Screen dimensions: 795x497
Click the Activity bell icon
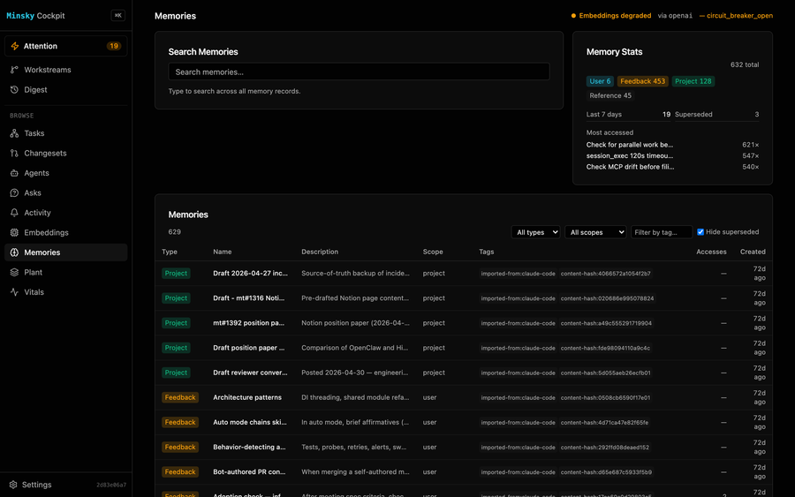[14, 213]
